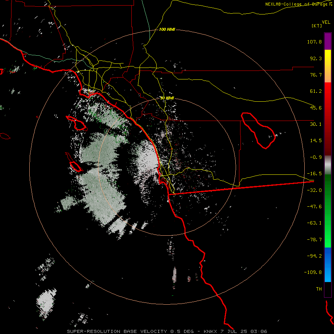Click the purple swatch at top of color scale
This screenshot has width=334, height=334.
tap(328, 41)
